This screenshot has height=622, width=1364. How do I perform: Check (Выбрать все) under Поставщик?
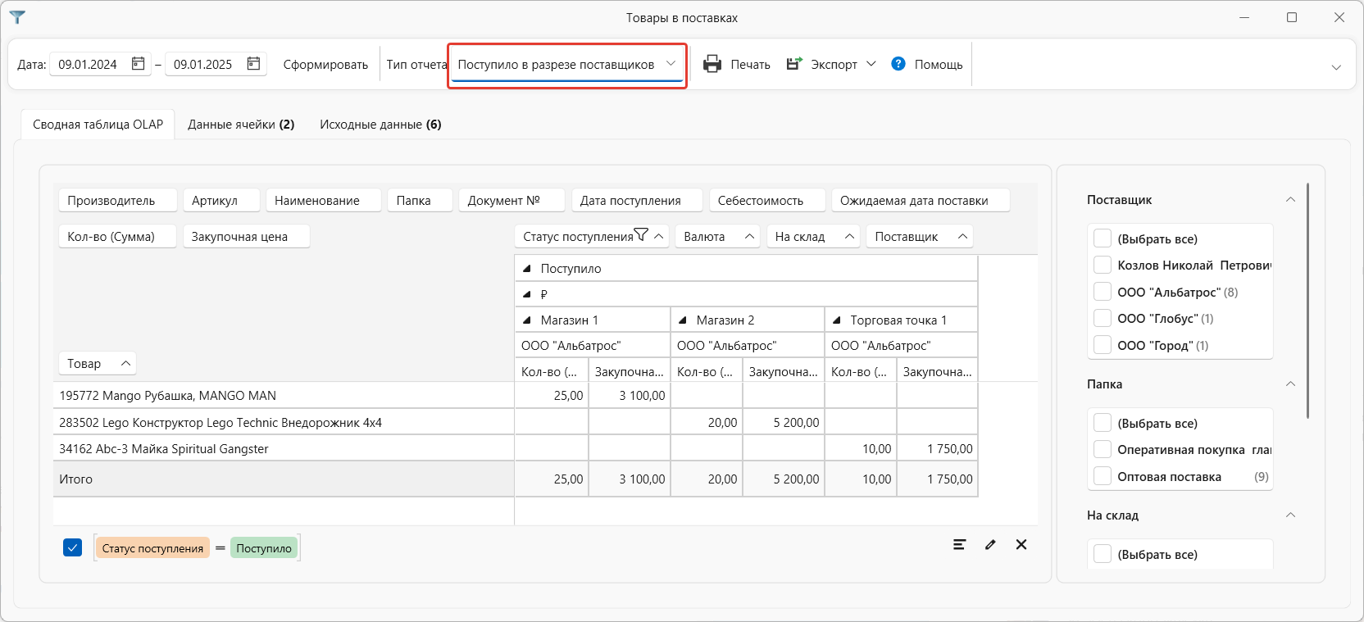pyautogui.click(x=1103, y=238)
